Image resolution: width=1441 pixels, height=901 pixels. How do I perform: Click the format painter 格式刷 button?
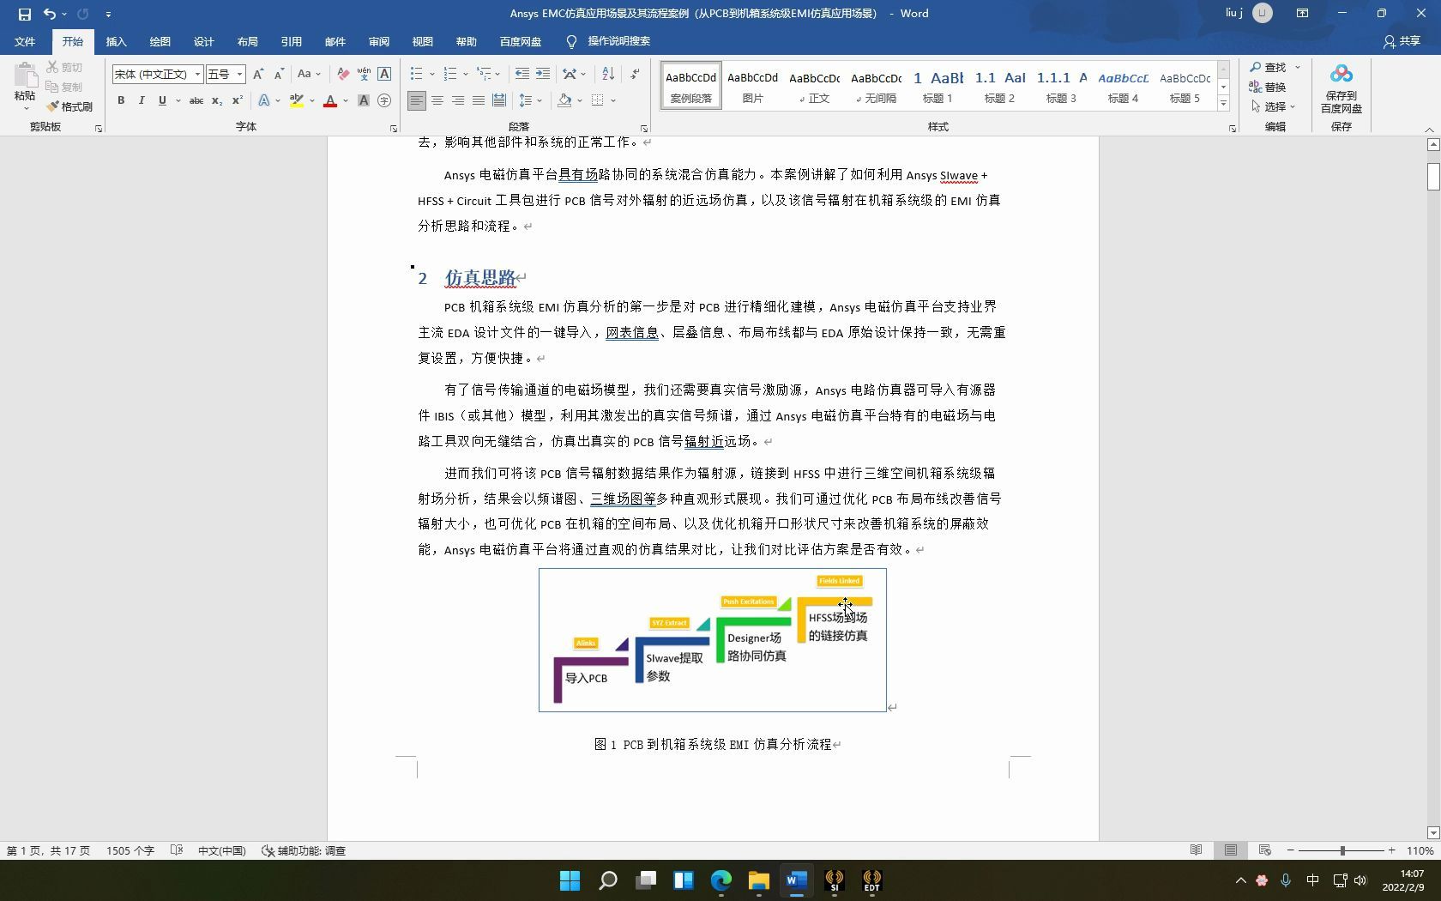(x=69, y=106)
